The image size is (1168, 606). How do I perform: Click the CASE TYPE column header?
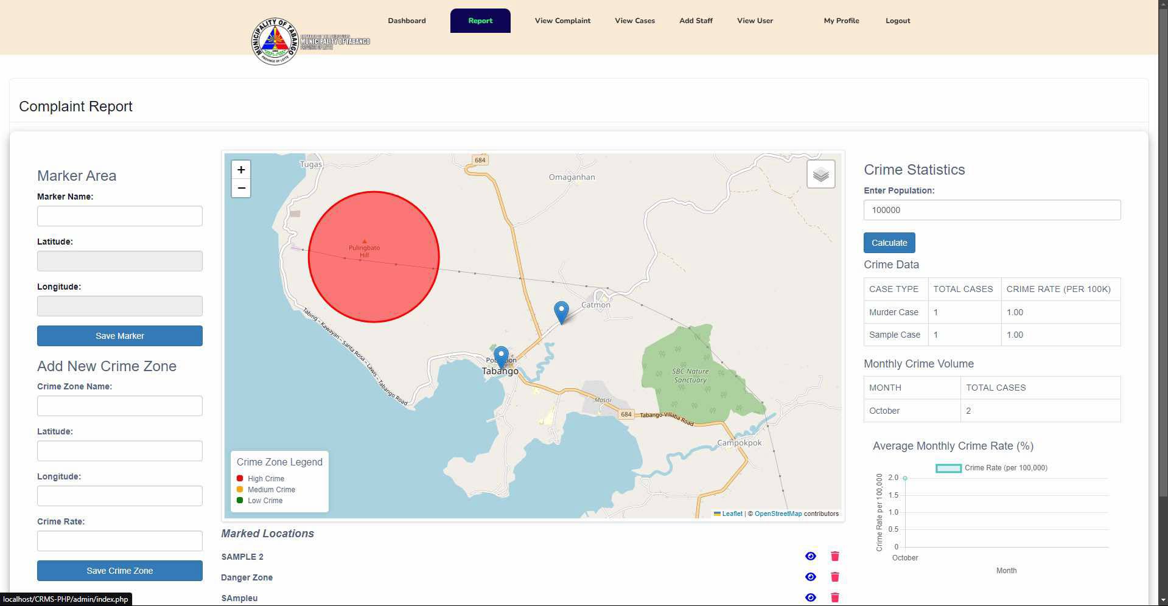896,289
